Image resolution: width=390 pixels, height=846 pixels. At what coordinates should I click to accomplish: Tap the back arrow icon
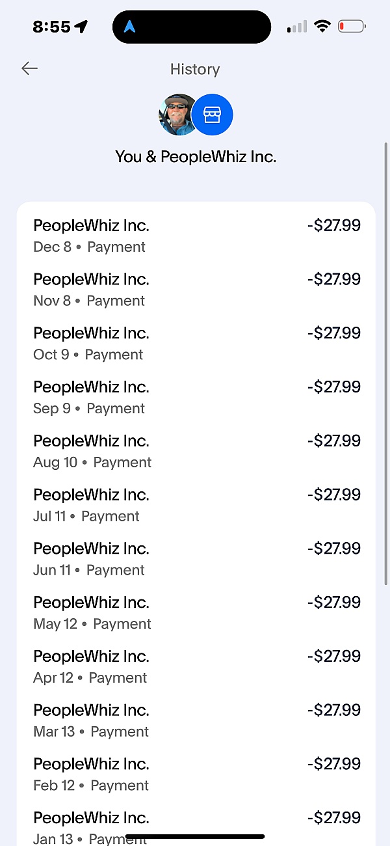[29, 68]
